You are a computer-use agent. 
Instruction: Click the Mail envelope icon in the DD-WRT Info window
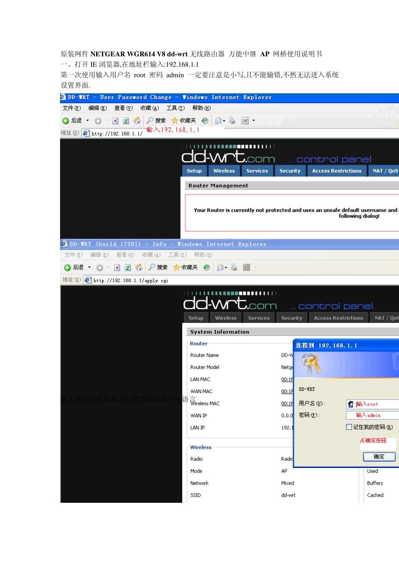[x=219, y=267]
